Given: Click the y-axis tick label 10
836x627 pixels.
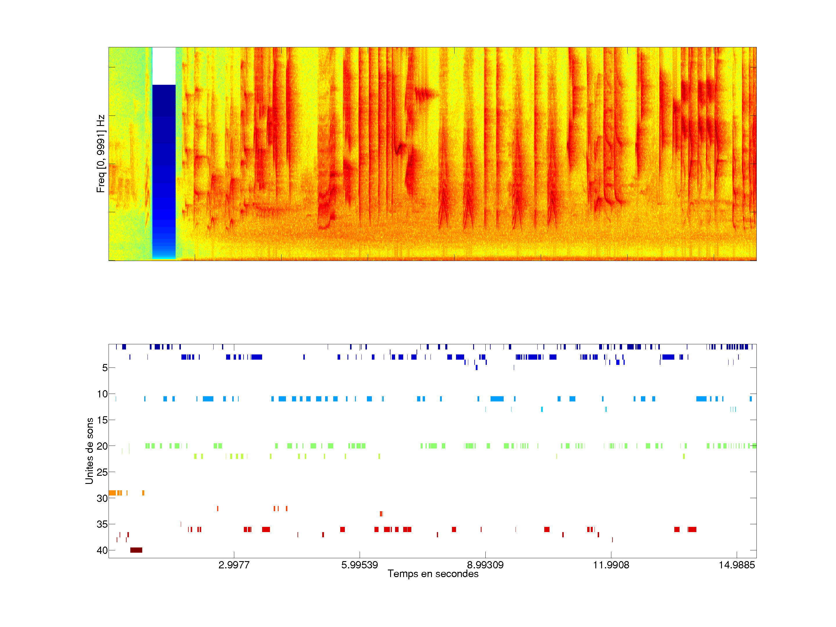Looking at the screenshot, I should [102, 394].
